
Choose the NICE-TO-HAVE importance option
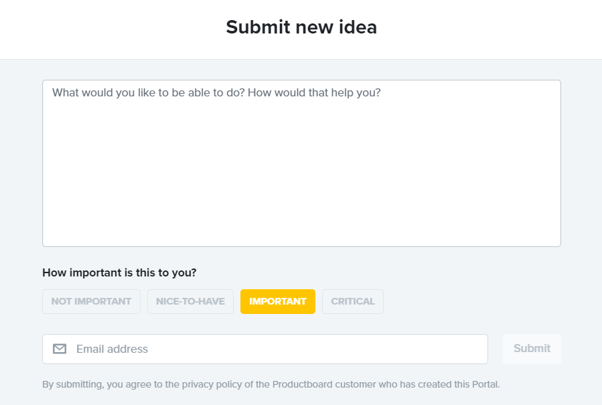click(x=190, y=301)
